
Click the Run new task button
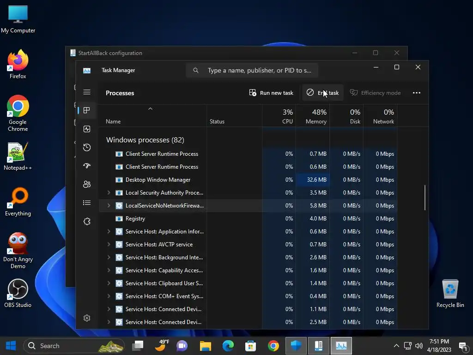271,92
